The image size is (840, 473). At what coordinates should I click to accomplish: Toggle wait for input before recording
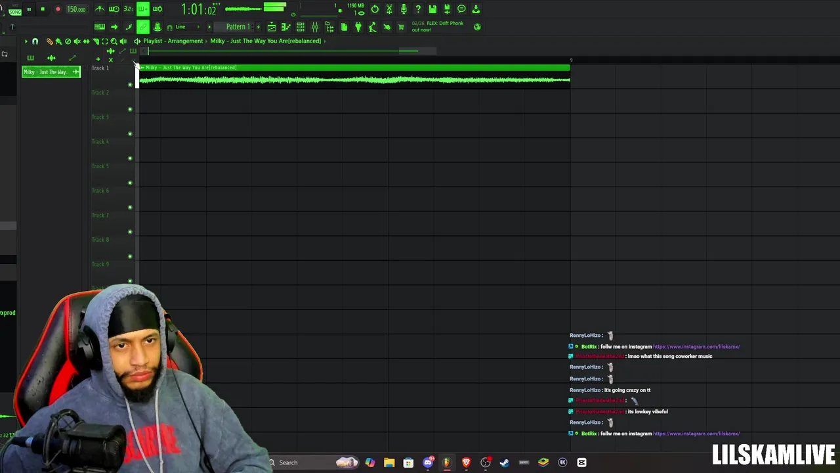[x=114, y=9]
